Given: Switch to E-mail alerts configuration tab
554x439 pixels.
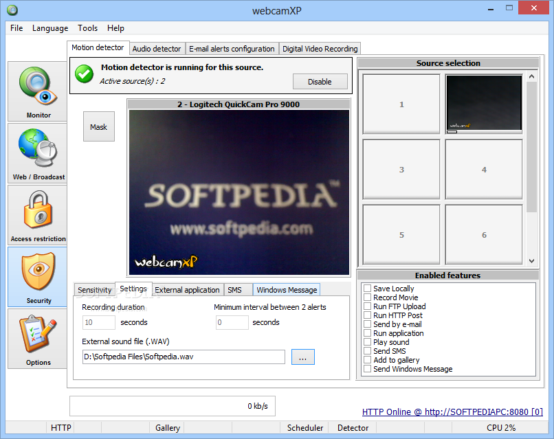Looking at the screenshot, I should (x=232, y=49).
